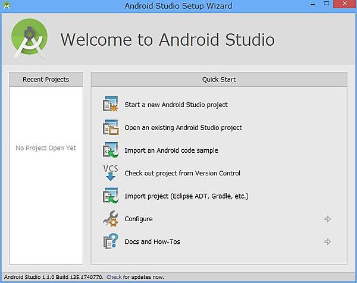This screenshot has height=283, width=357.
Task: Expand the Docs and How-Tos arrow
Action: pos(327,242)
